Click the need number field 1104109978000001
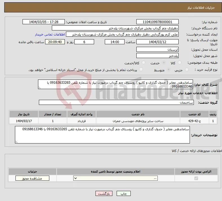This screenshot has width=222, height=201. coord(157,22)
